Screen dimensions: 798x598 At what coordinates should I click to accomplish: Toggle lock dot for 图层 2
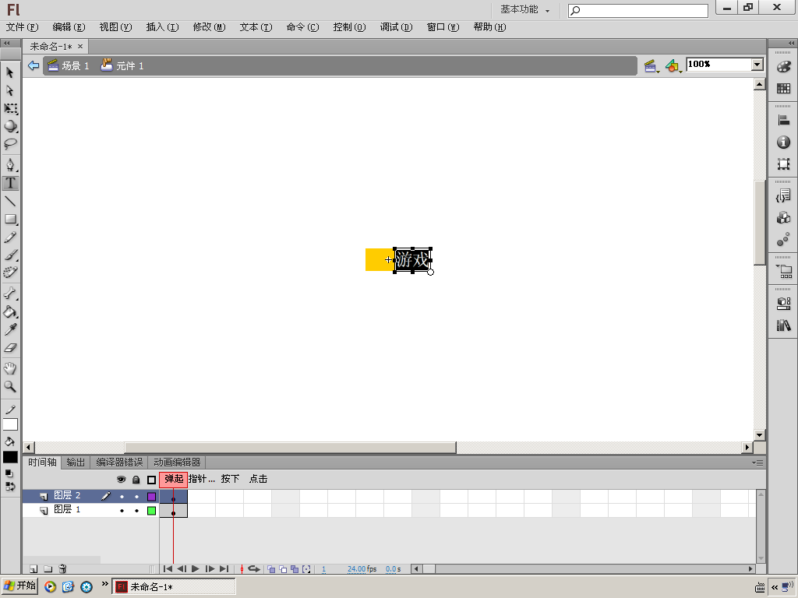(x=136, y=496)
